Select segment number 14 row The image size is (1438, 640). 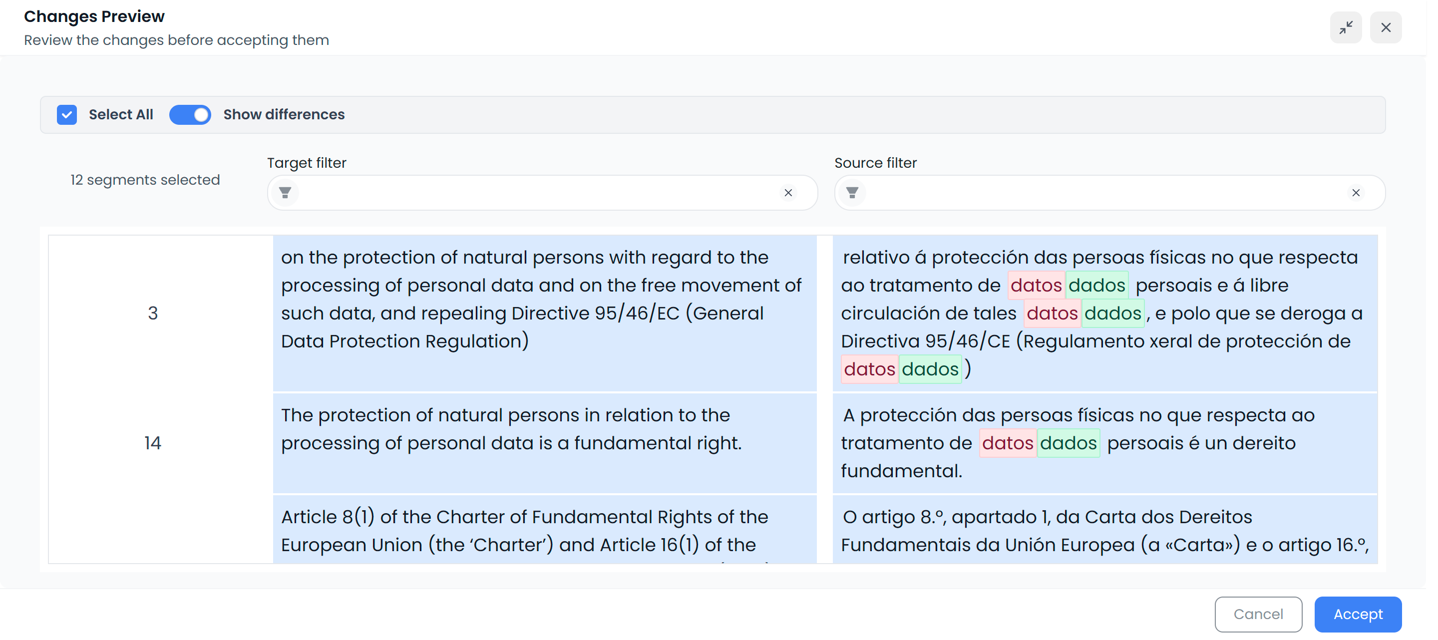(x=152, y=443)
